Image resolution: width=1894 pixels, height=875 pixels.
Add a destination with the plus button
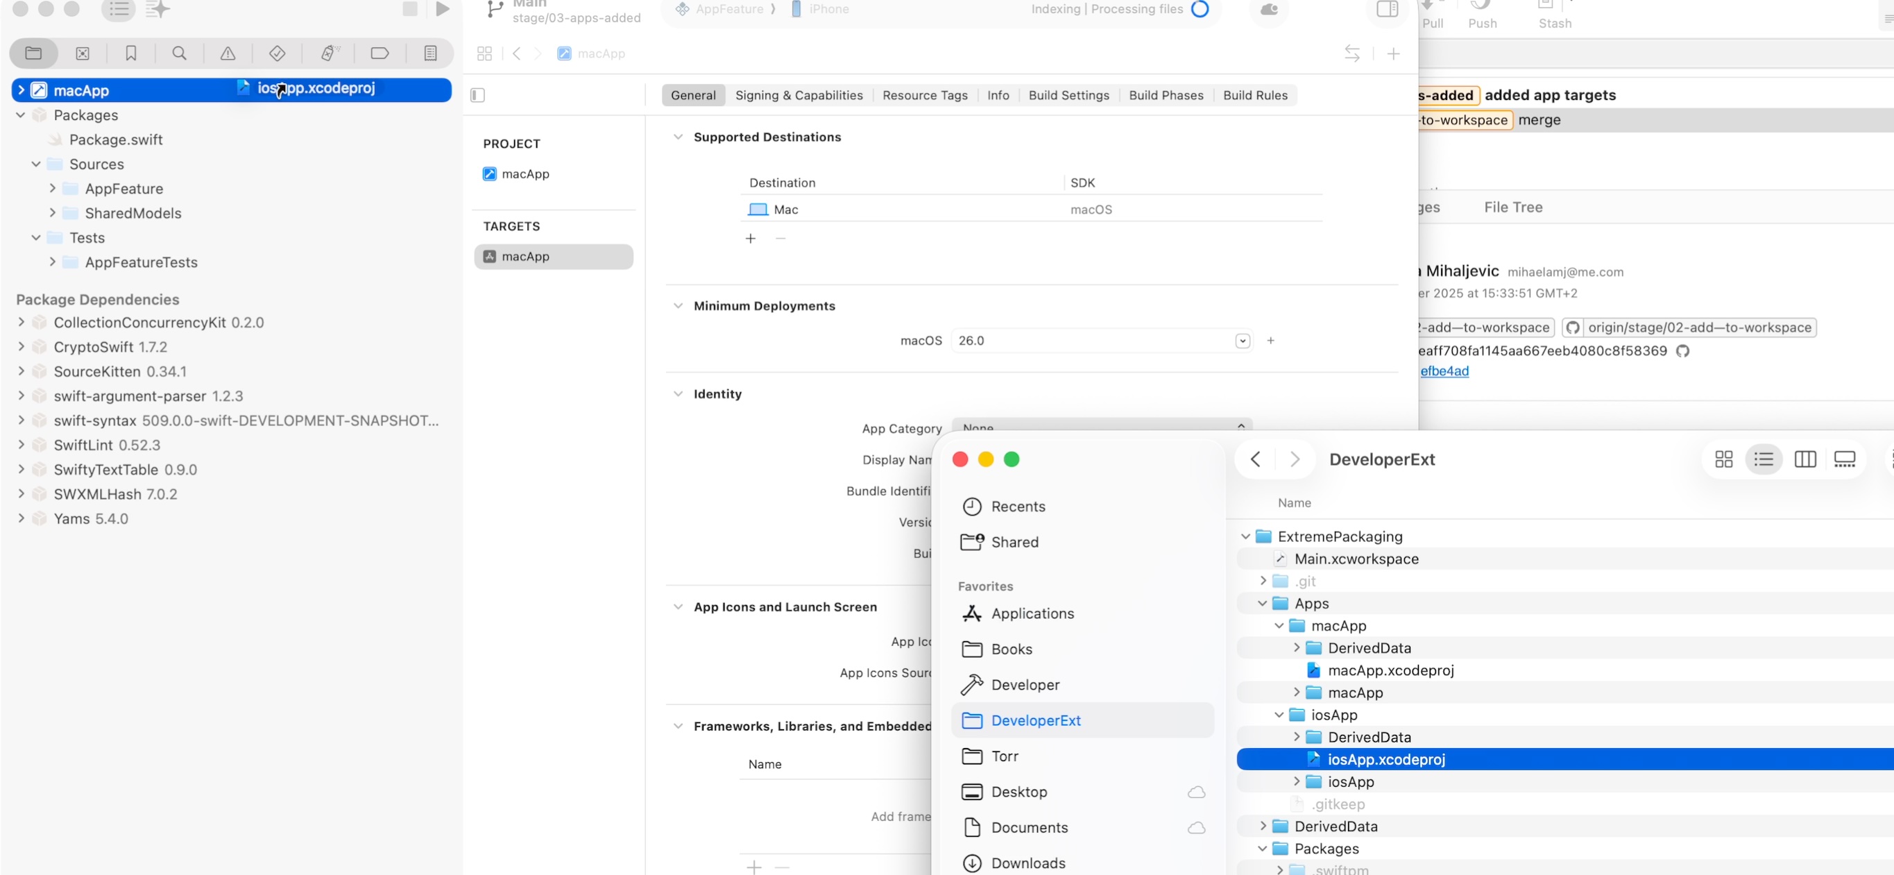750,238
